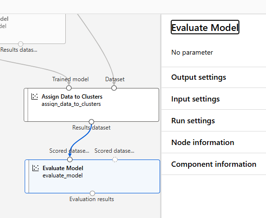Expand Component information section
266x218 pixels.
pyautogui.click(x=214, y=164)
